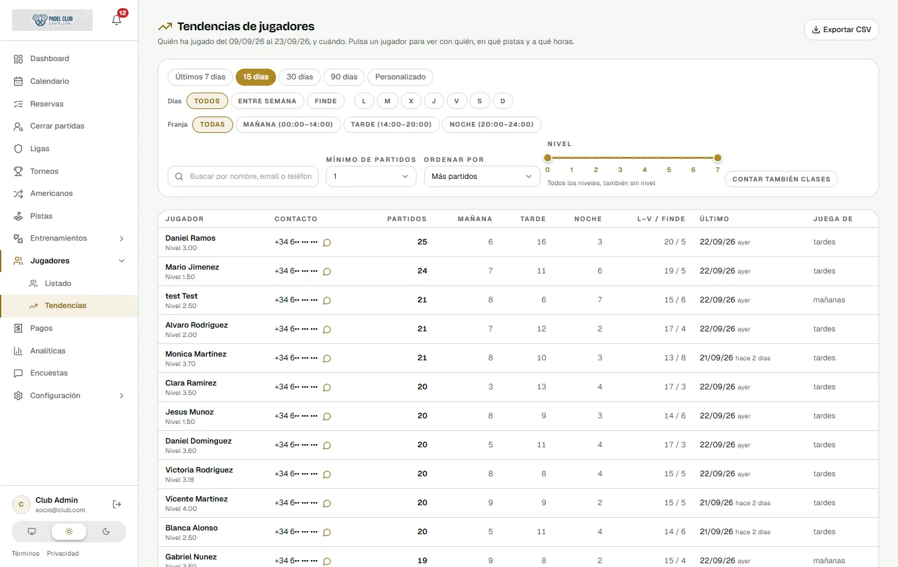Image resolution: width=898 pixels, height=567 pixels.
Task: Switch to system theme monitor icon
Action: (32, 532)
